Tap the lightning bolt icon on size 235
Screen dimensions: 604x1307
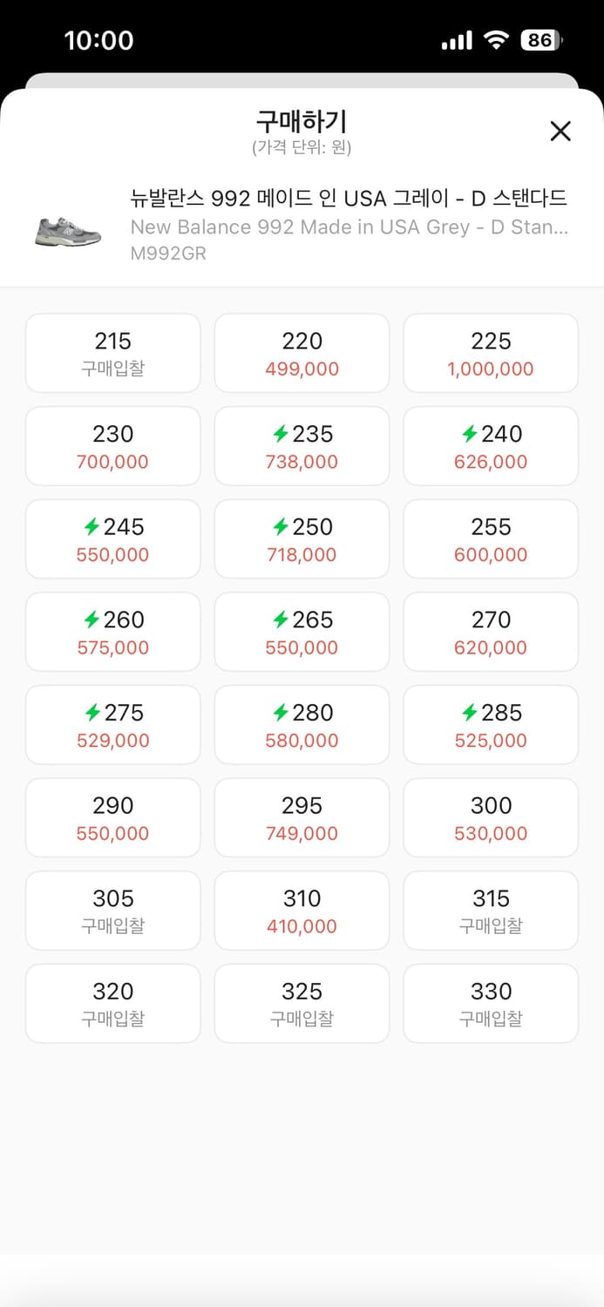tap(281, 434)
